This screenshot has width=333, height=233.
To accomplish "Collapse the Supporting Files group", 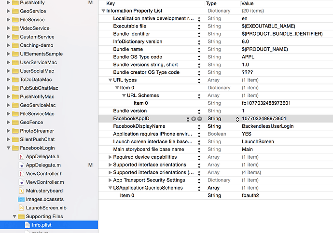I will (14, 217).
